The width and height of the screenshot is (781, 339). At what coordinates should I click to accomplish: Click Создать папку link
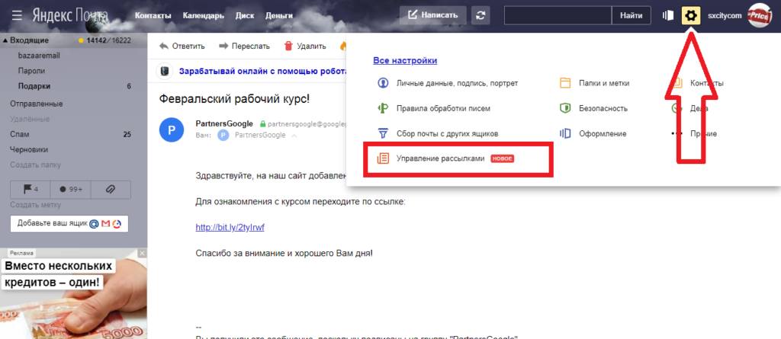pyautogui.click(x=35, y=165)
